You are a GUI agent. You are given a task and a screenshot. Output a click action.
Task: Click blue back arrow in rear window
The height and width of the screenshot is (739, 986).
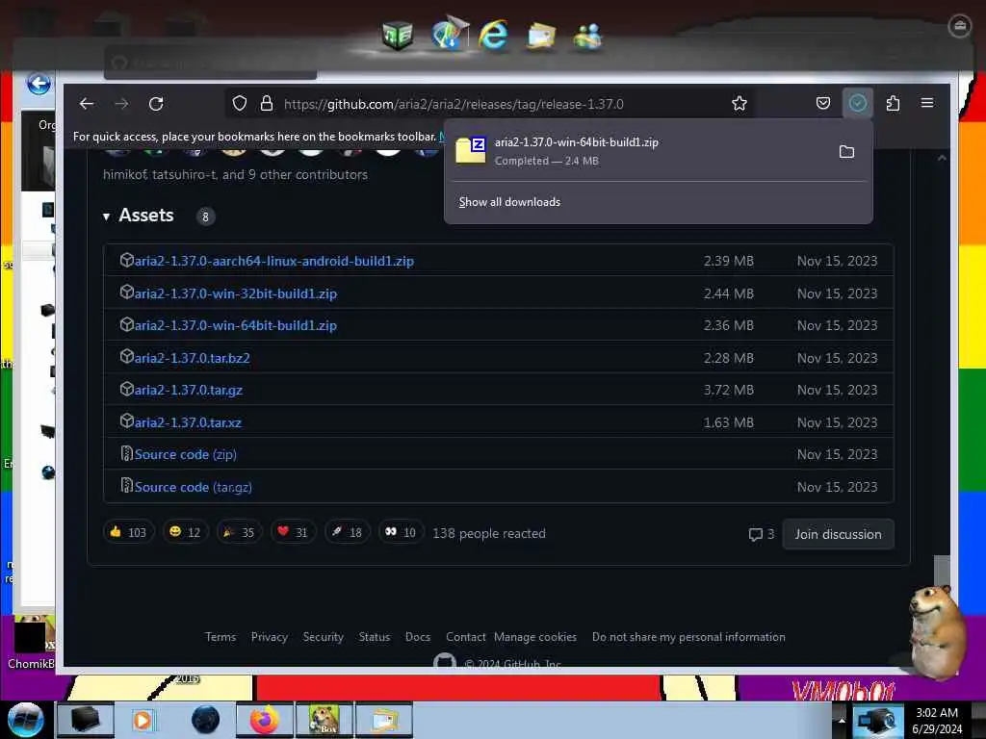click(39, 84)
